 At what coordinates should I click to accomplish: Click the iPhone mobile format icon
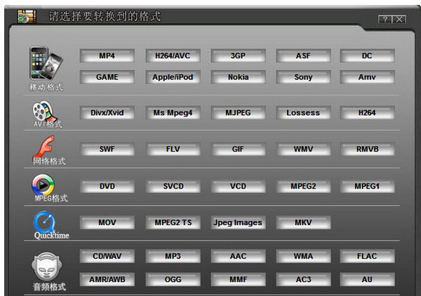click(45, 65)
